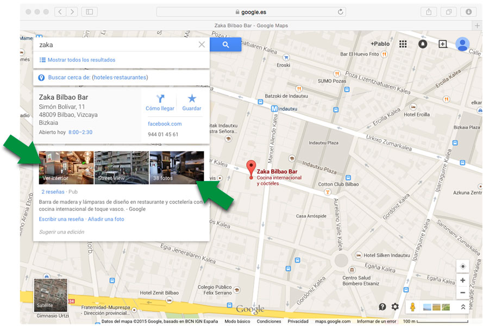Click Centro Salud Bombero Etxaniz icon

point(352,270)
